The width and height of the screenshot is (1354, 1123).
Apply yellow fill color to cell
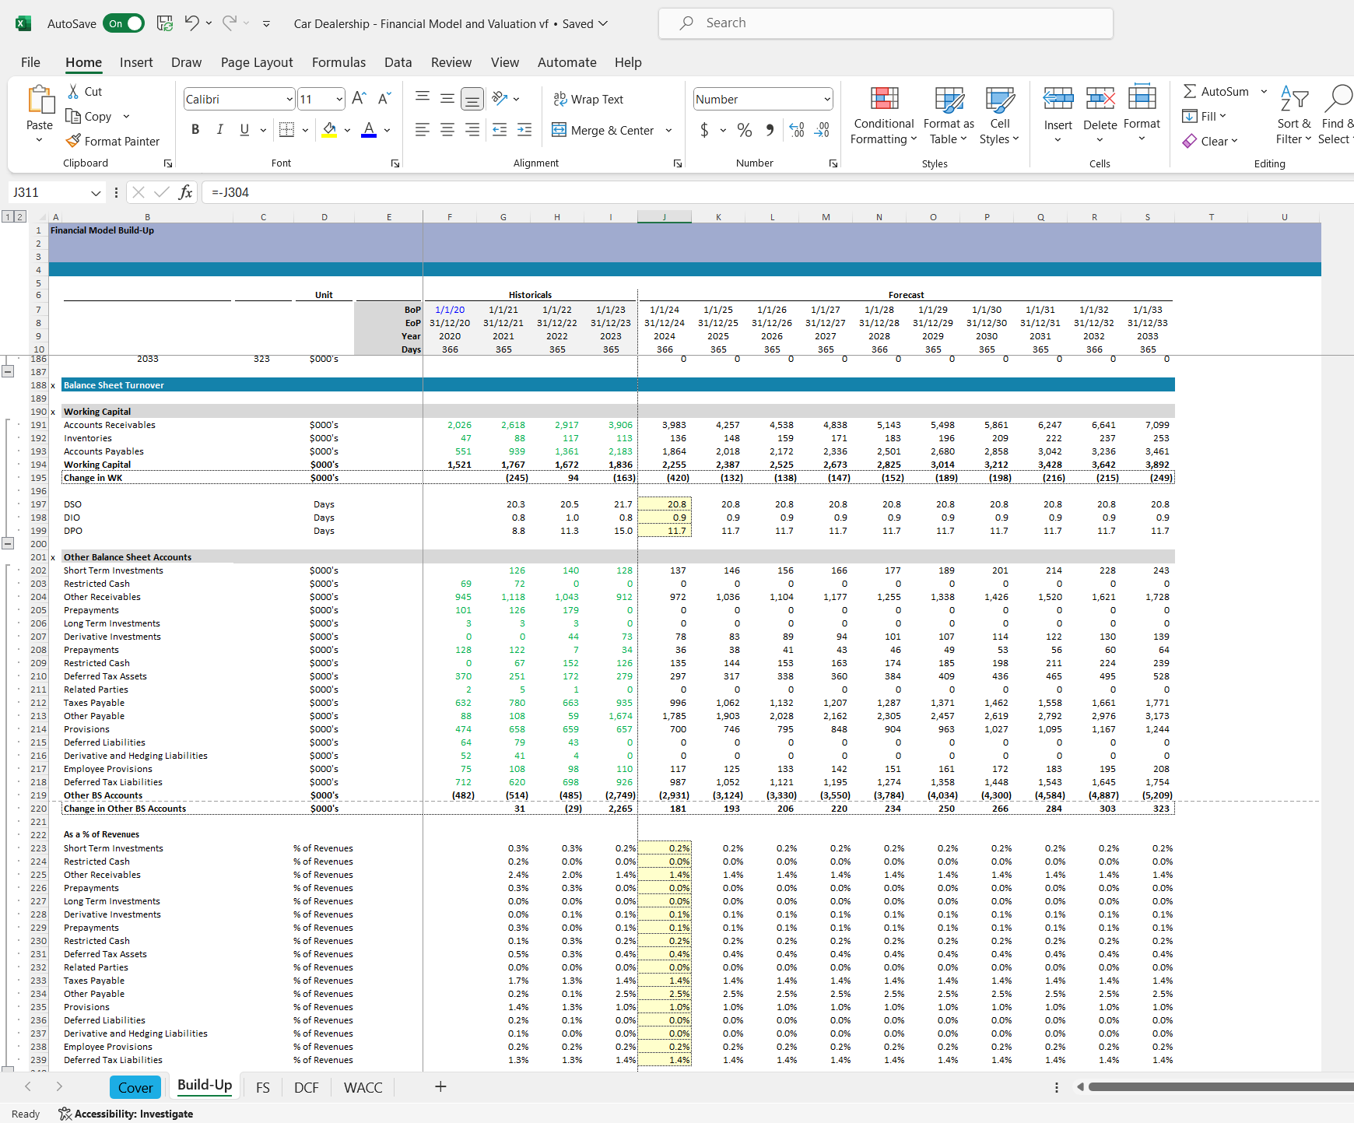point(329,130)
